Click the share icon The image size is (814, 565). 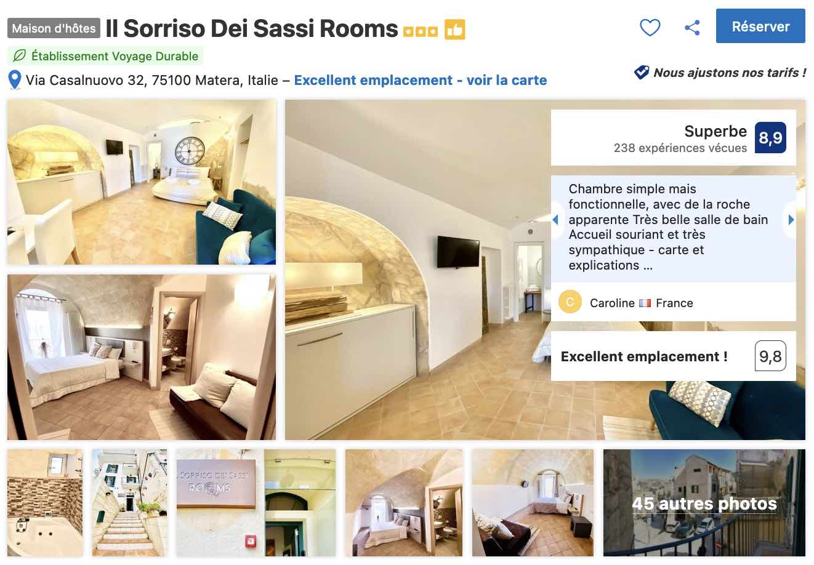click(692, 28)
